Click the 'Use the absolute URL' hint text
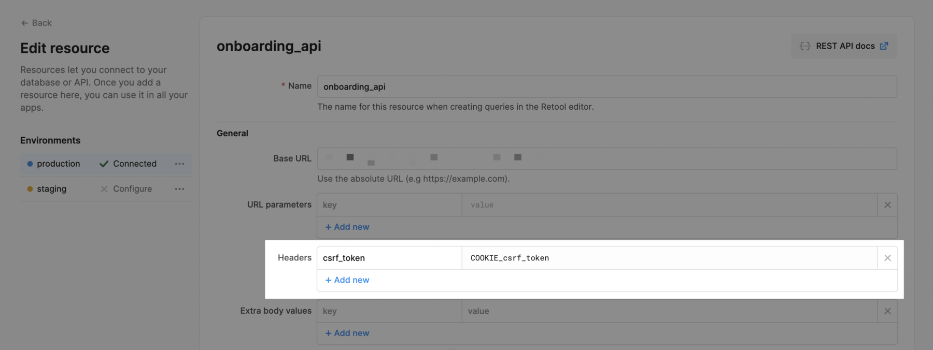This screenshot has height=350, width=933. tap(414, 179)
